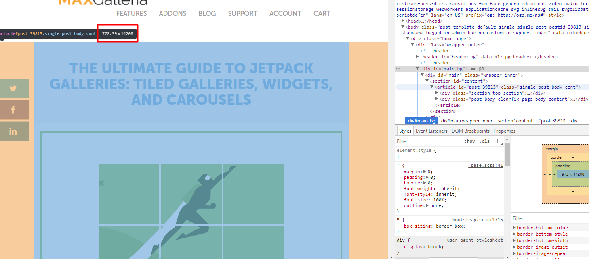Expand the header#header-bg node
Screen dimensions: 589x259
coord(417,56)
